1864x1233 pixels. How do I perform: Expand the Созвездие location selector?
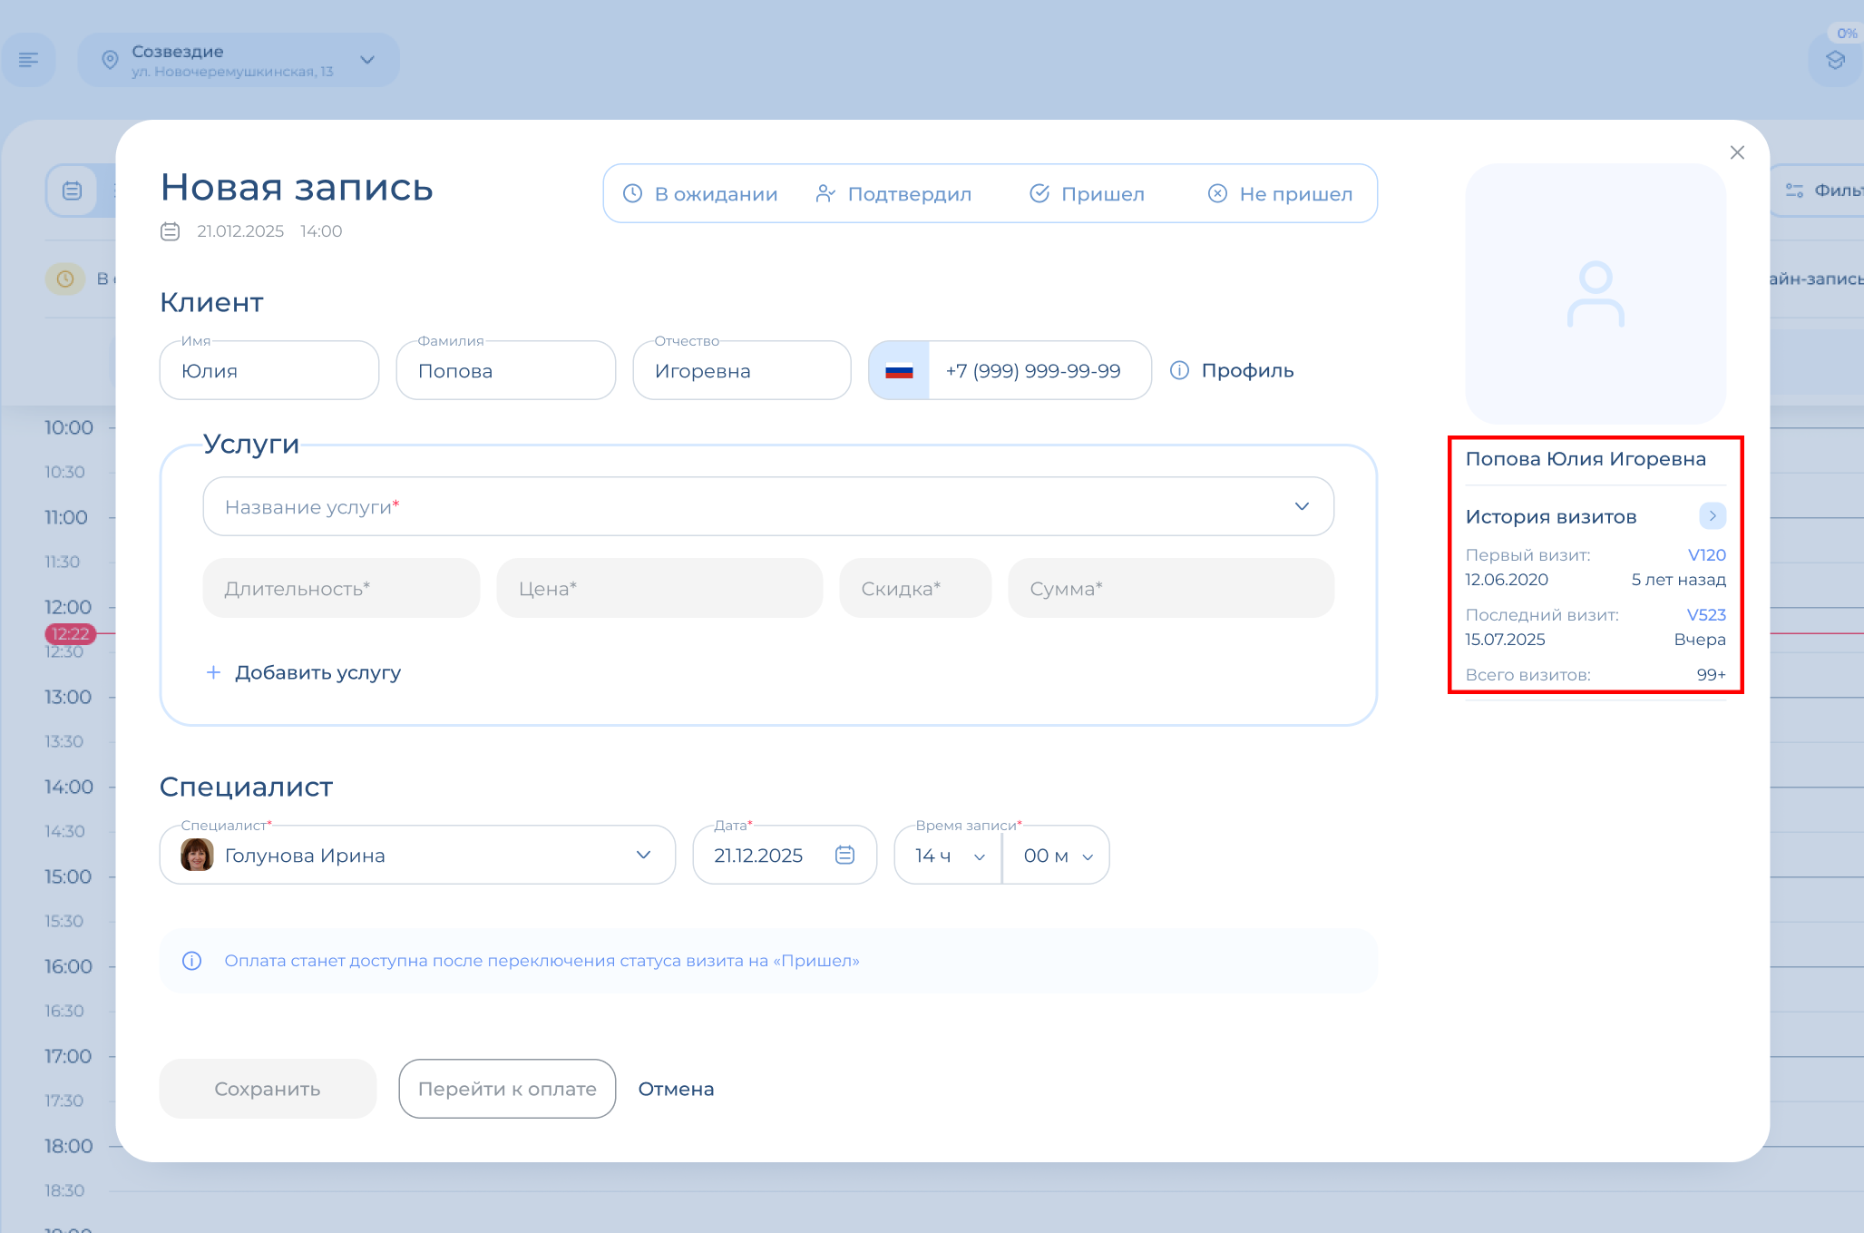click(239, 60)
